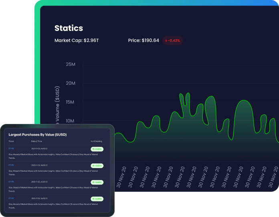Sort by the Date & Time column header
Image resolution: width=279 pixels, height=217 pixels.
pos(36,141)
